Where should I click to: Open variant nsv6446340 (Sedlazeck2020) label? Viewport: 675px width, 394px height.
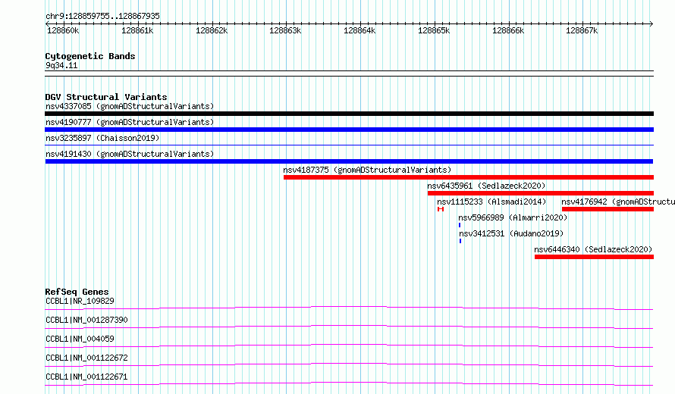pyautogui.click(x=593, y=249)
